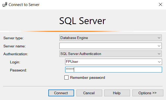
Task: Expand the Server name dropdown arrow
Action: click(x=159, y=46)
